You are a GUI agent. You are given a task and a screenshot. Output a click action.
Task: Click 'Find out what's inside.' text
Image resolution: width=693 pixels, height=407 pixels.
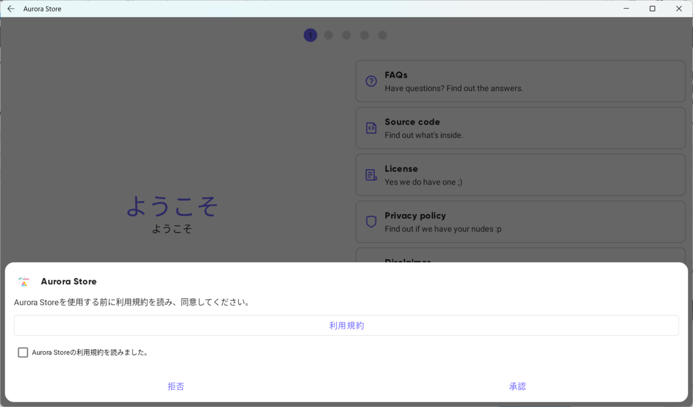click(x=424, y=135)
